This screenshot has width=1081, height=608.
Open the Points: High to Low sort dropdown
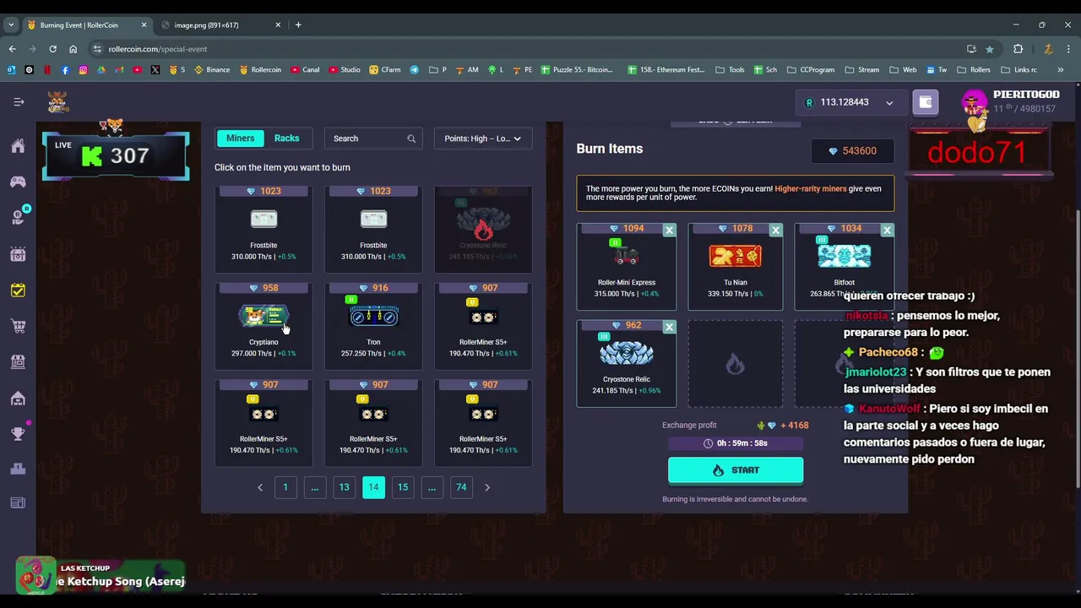tap(482, 138)
